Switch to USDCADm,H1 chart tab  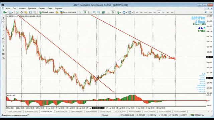point(150,112)
